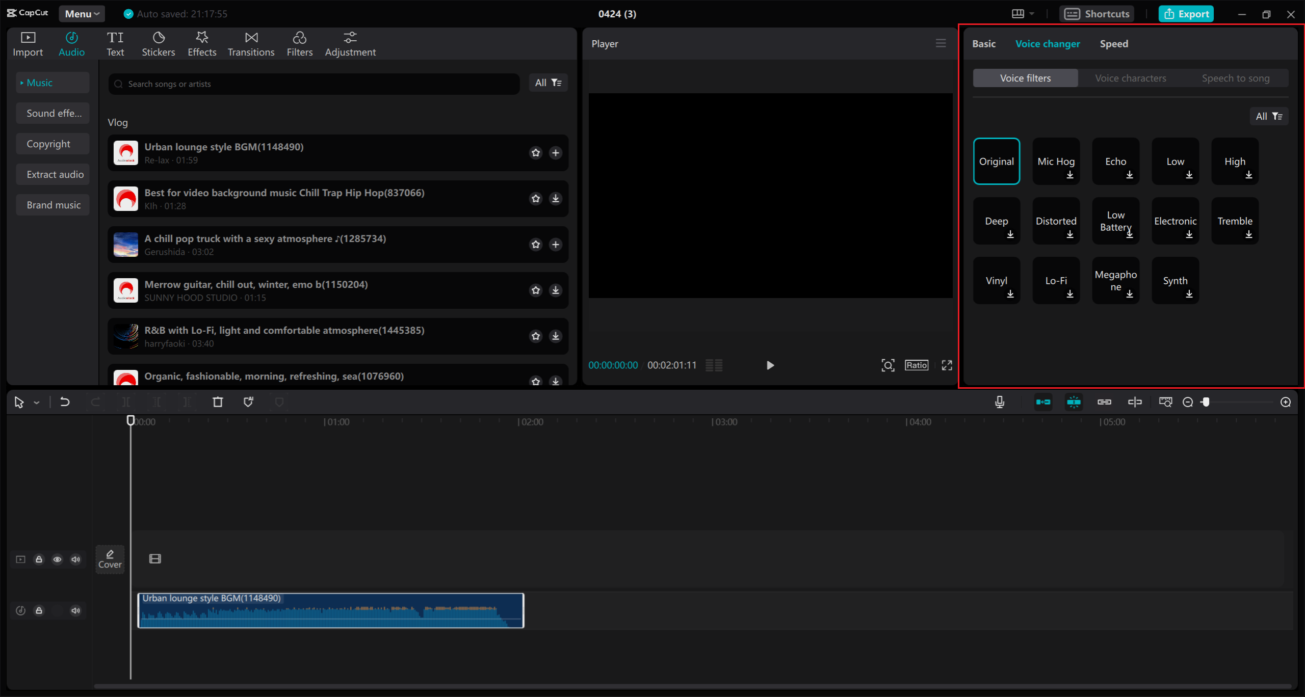1305x697 pixels.
Task: Toggle lock on timeline audio track
Action: (x=39, y=610)
